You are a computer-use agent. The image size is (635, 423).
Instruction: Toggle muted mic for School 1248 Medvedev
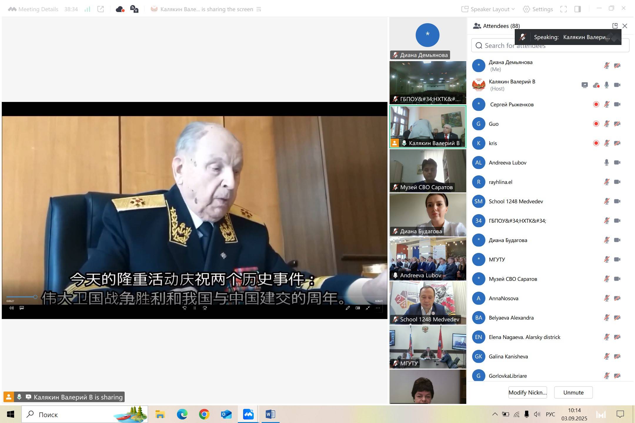[606, 201]
